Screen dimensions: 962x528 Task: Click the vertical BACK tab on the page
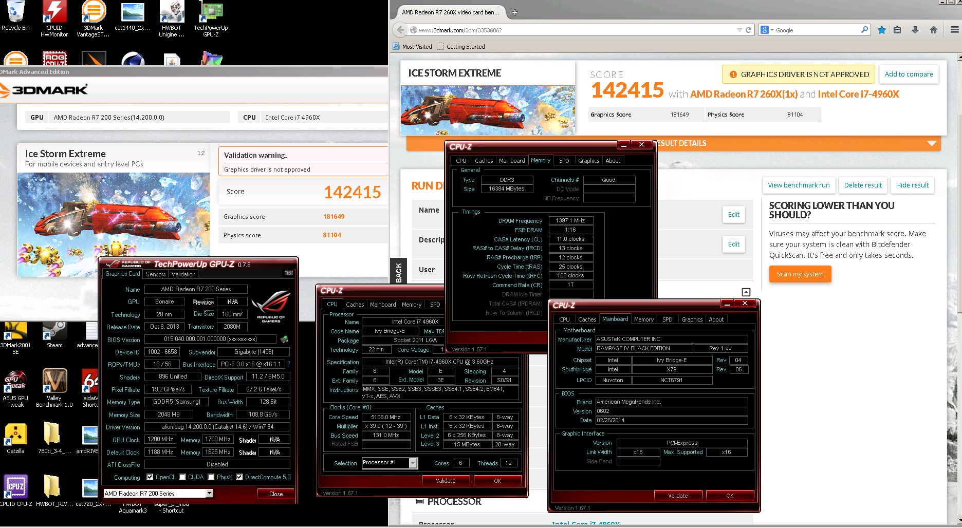pyautogui.click(x=399, y=272)
